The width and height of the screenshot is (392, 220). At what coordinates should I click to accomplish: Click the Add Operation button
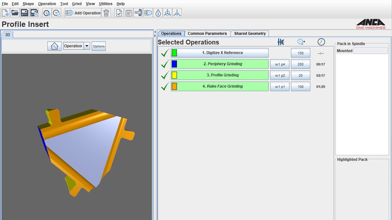(83, 13)
